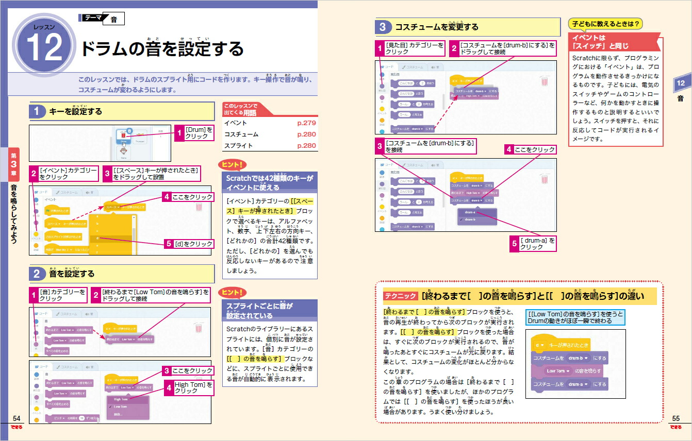Image resolution: width=692 pixels, height=441 pixels.
Task: Toggle the checkmark beside drum-b
Action: click(x=462, y=218)
